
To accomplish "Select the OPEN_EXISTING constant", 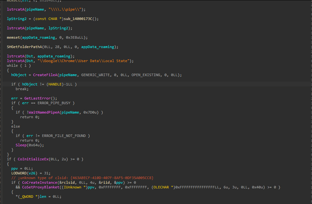I will (146, 75).
